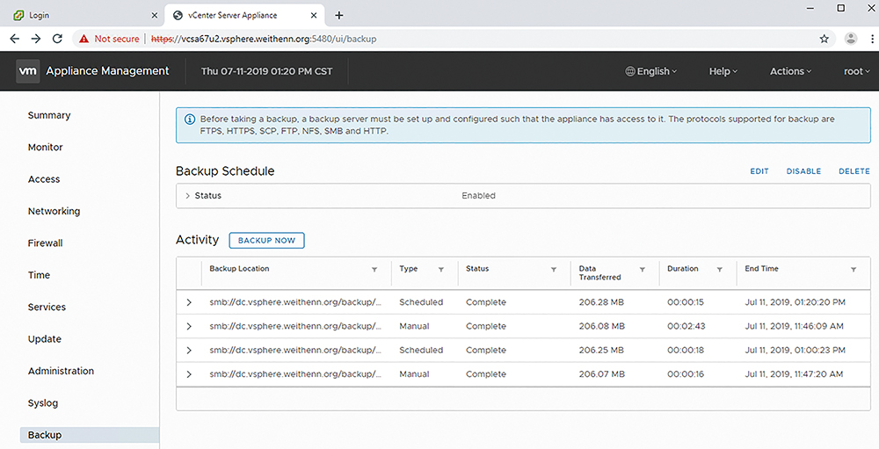This screenshot has height=449, width=879.
Task: Filter the Backup Location column
Action: pyautogui.click(x=374, y=270)
